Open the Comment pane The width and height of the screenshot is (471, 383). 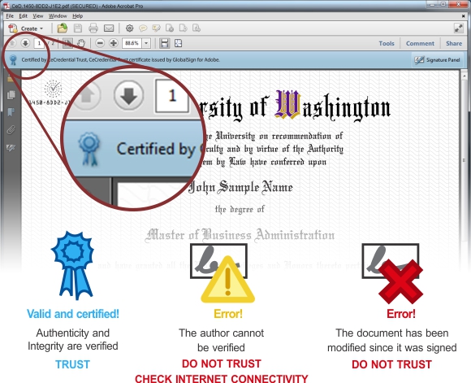(x=420, y=43)
